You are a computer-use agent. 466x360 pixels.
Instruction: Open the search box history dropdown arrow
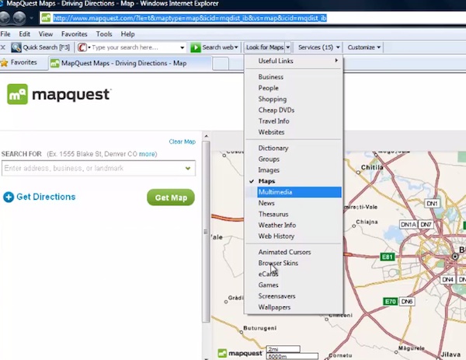(183, 47)
